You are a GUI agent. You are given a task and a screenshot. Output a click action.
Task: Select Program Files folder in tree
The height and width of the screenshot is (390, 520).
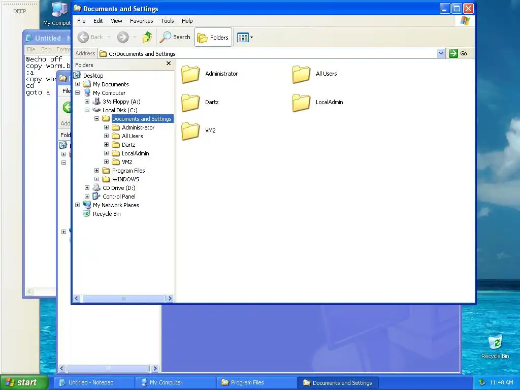[128, 171]
